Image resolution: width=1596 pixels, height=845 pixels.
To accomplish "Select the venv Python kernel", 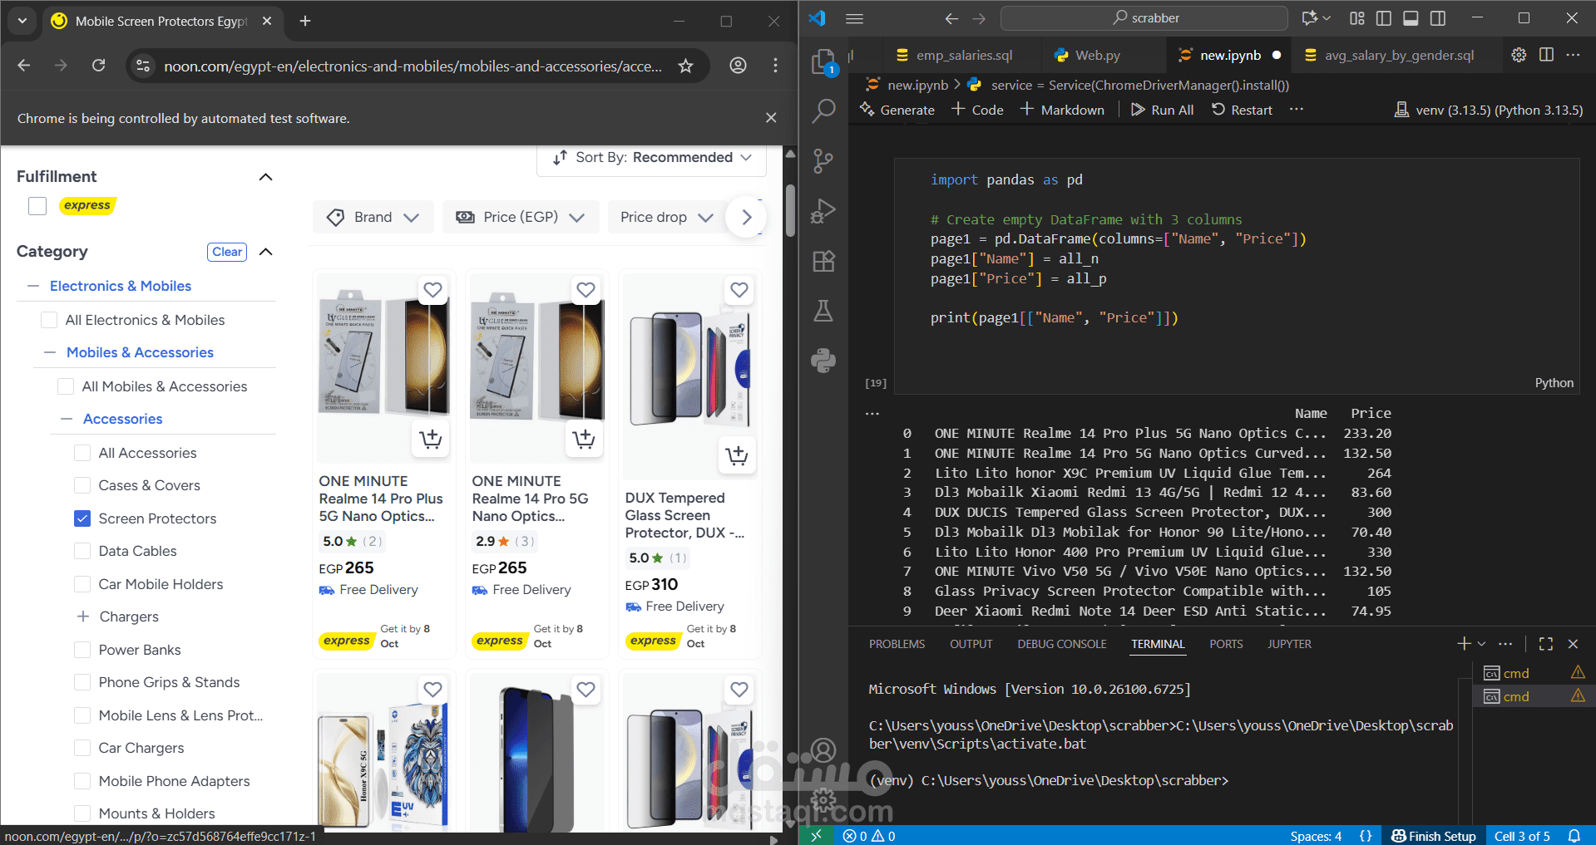I will 1489,110.
